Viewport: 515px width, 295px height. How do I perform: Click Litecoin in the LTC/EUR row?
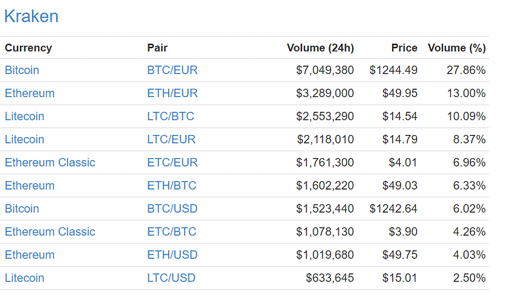click(x=24, y=139)
